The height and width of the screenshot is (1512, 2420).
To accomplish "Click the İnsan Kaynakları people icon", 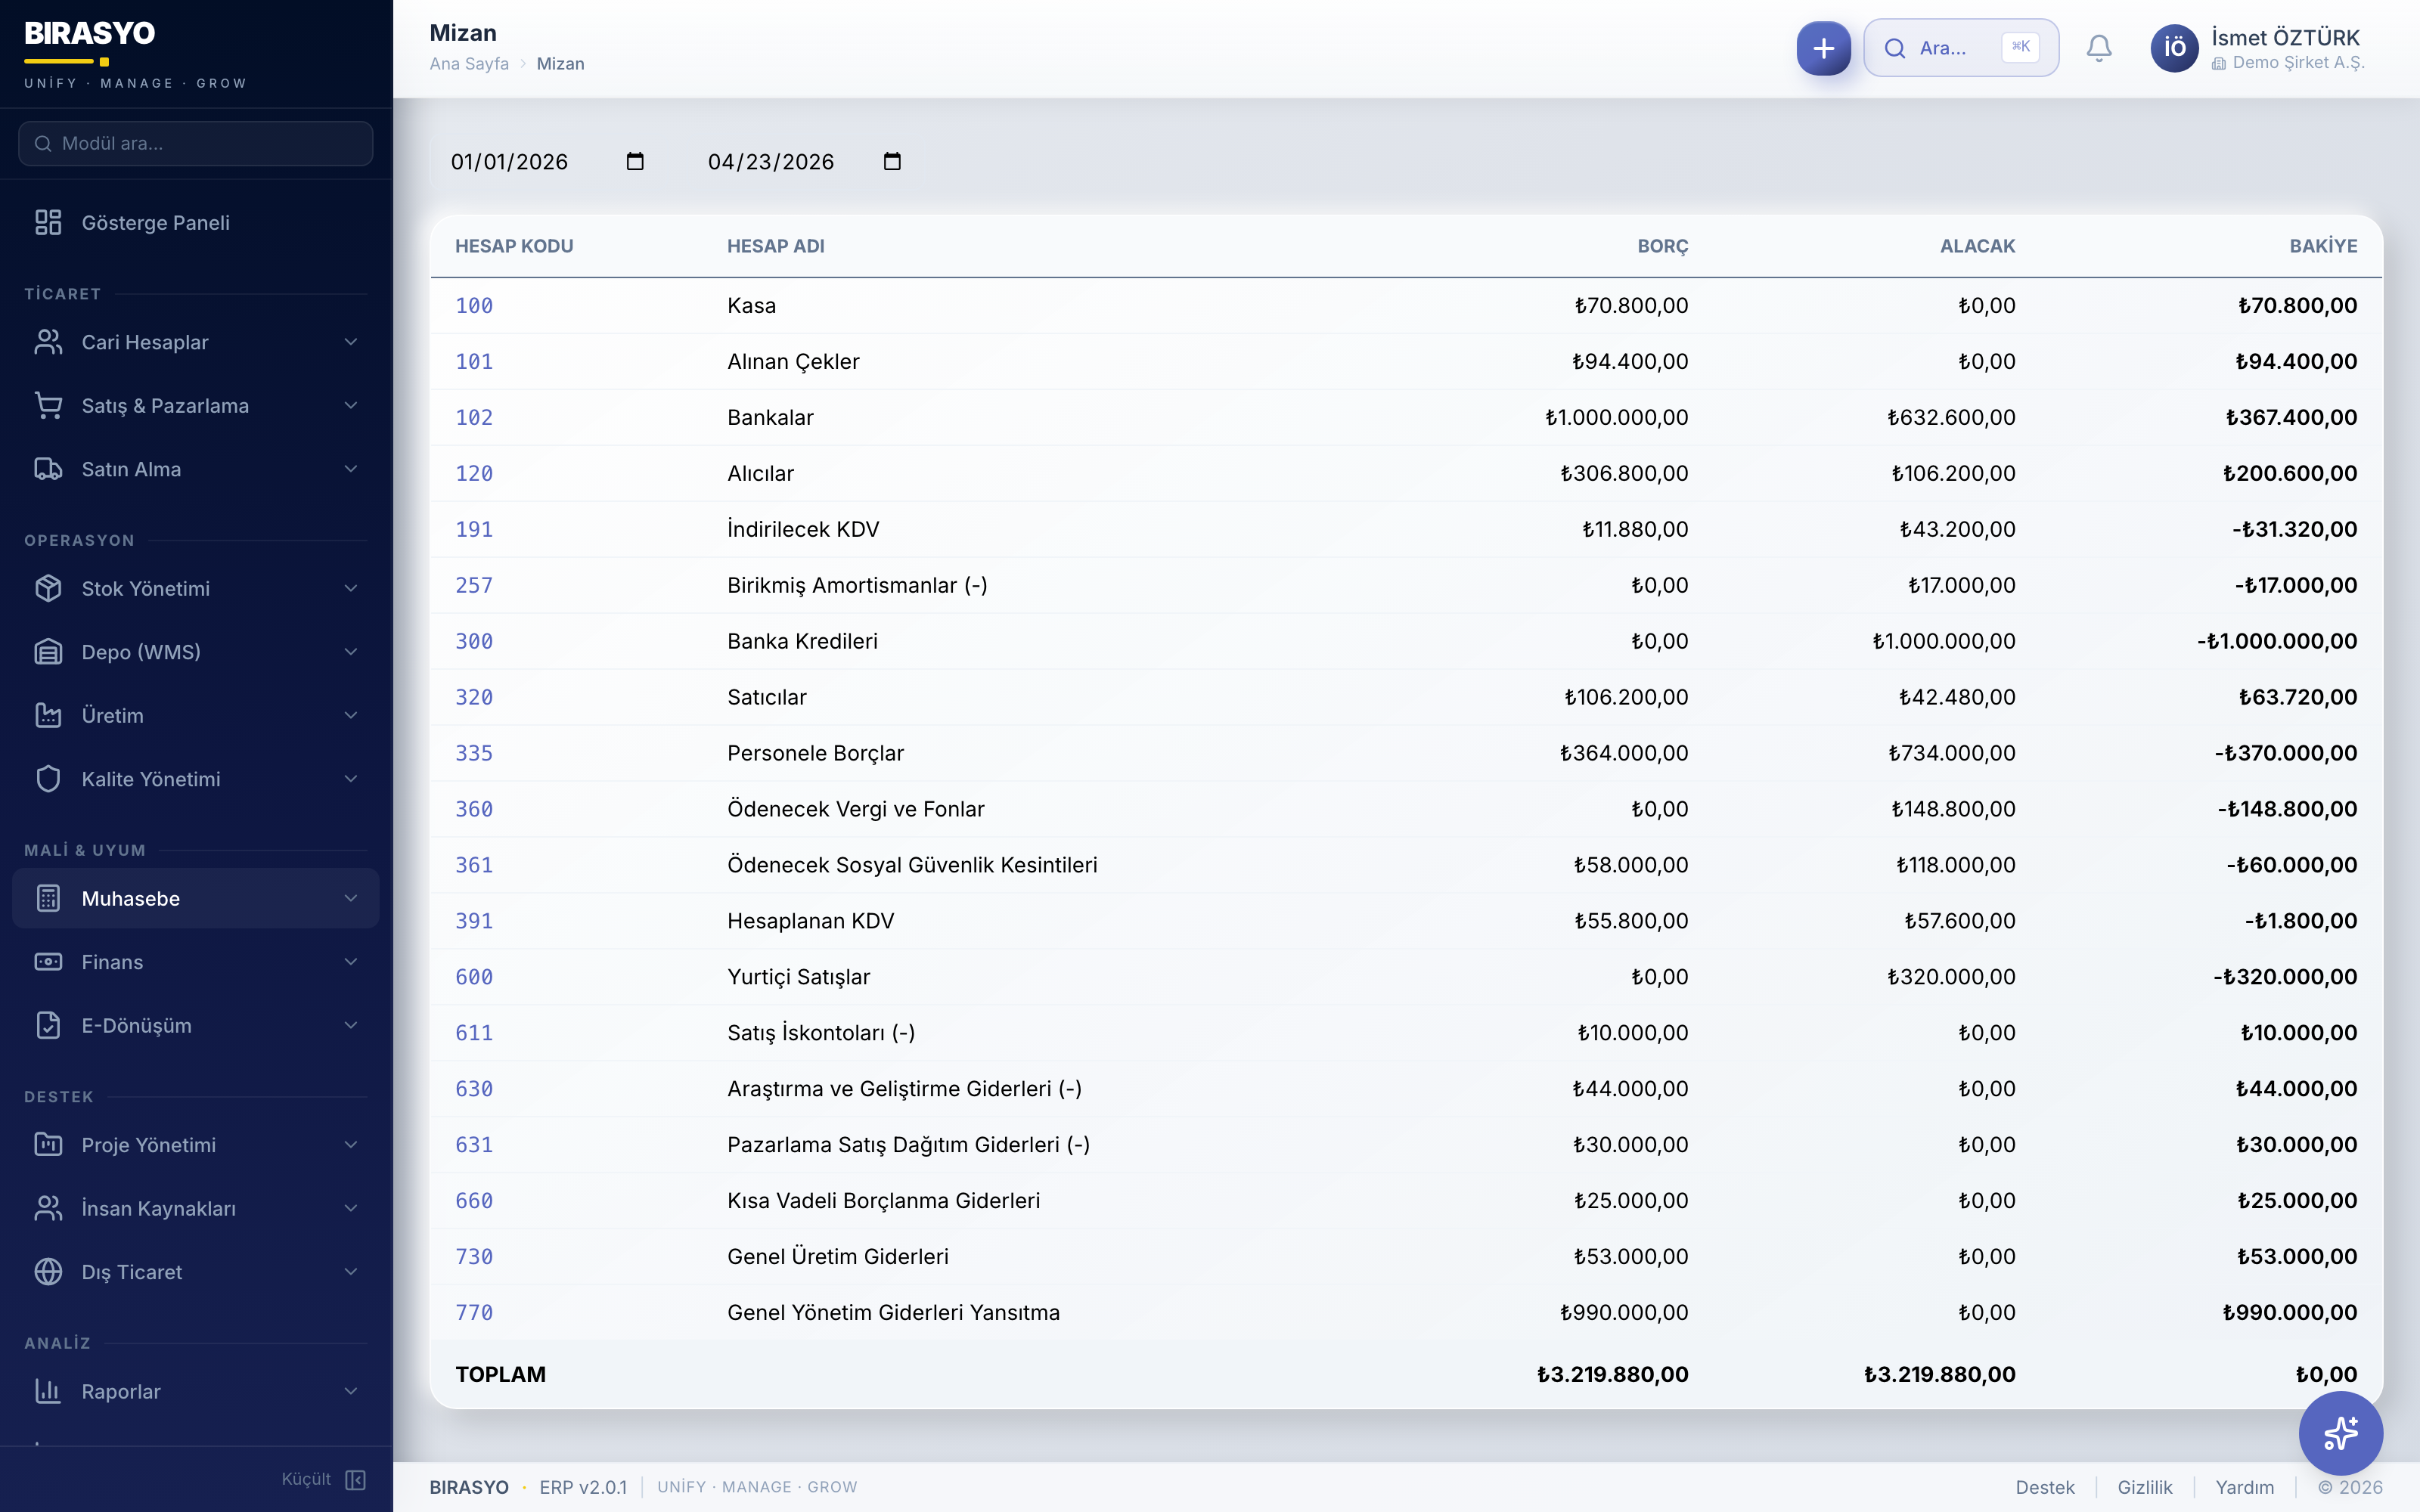I will point(48,1208).
